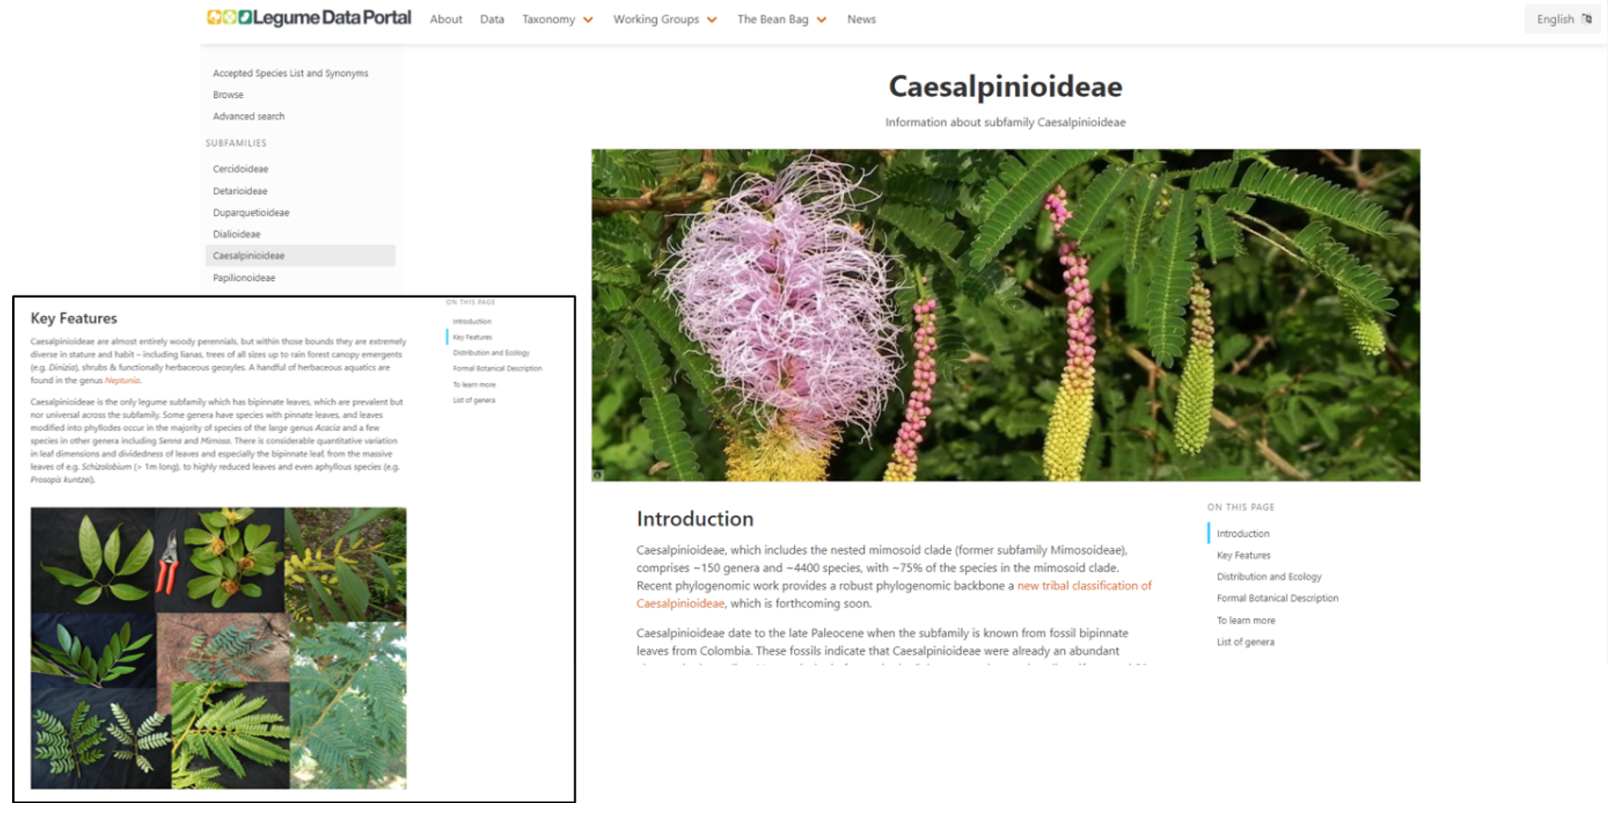Open Accepted Species List and Synonyms

point(290,73)
